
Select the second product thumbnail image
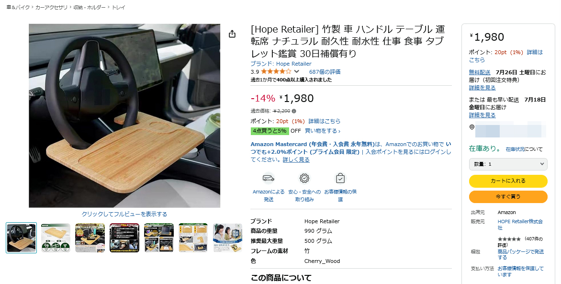pos(56,238)
